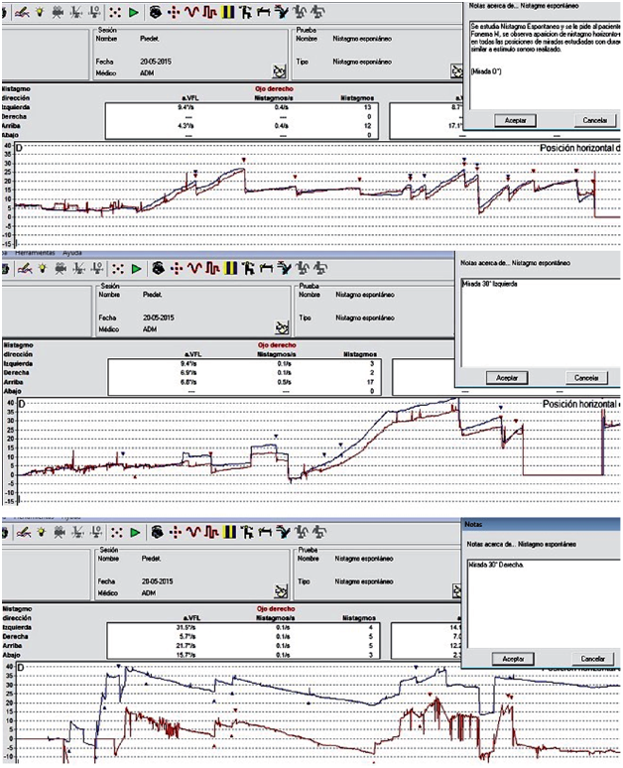Viewport: 623px width, 768px height.
Task: Select the dark mask icon in the middle toolbar
Action: 158,267
